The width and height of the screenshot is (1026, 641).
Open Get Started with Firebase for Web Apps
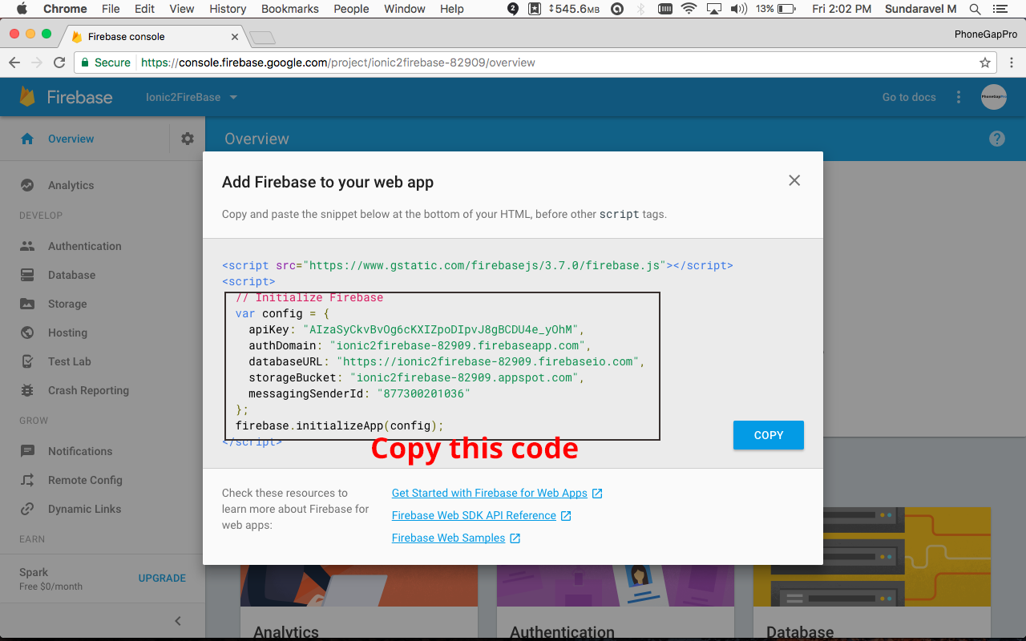pyautogui.click(x=490, y=493)
